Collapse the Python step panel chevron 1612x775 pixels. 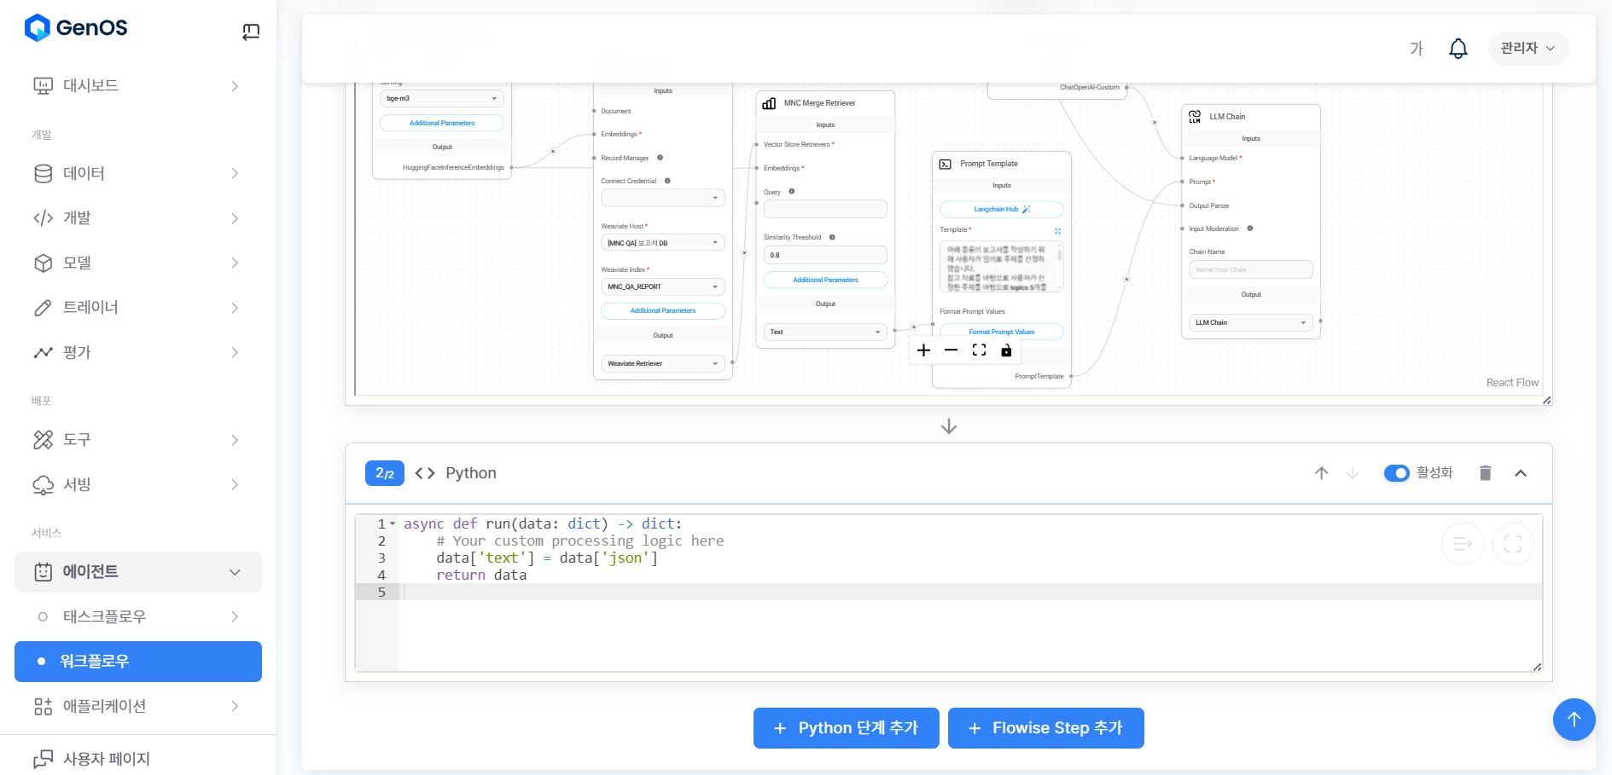[x=1521, y=473]
